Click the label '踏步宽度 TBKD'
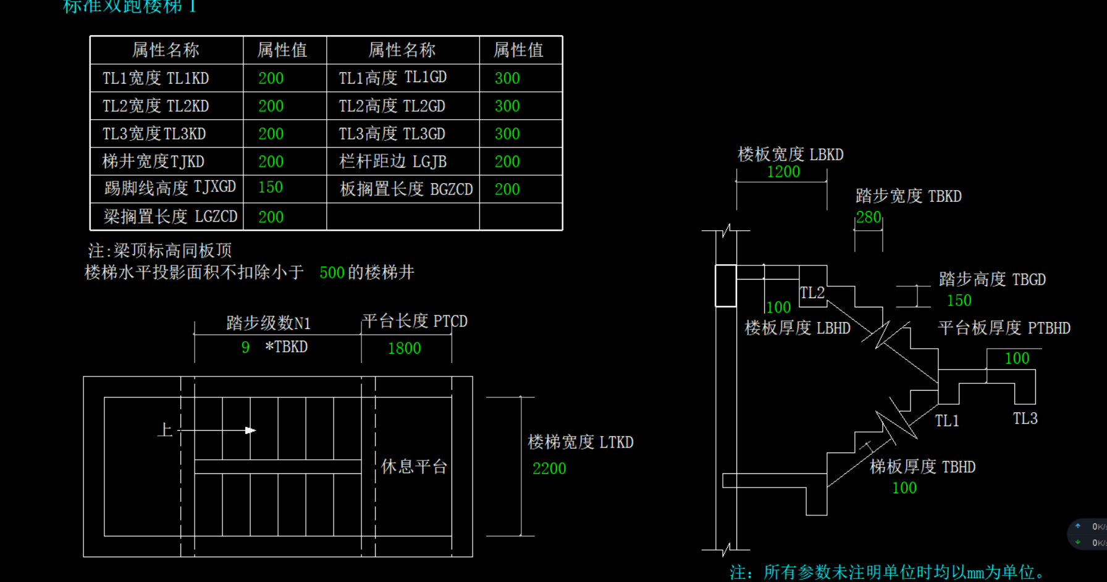1107x582 pixels. point(909,196)
